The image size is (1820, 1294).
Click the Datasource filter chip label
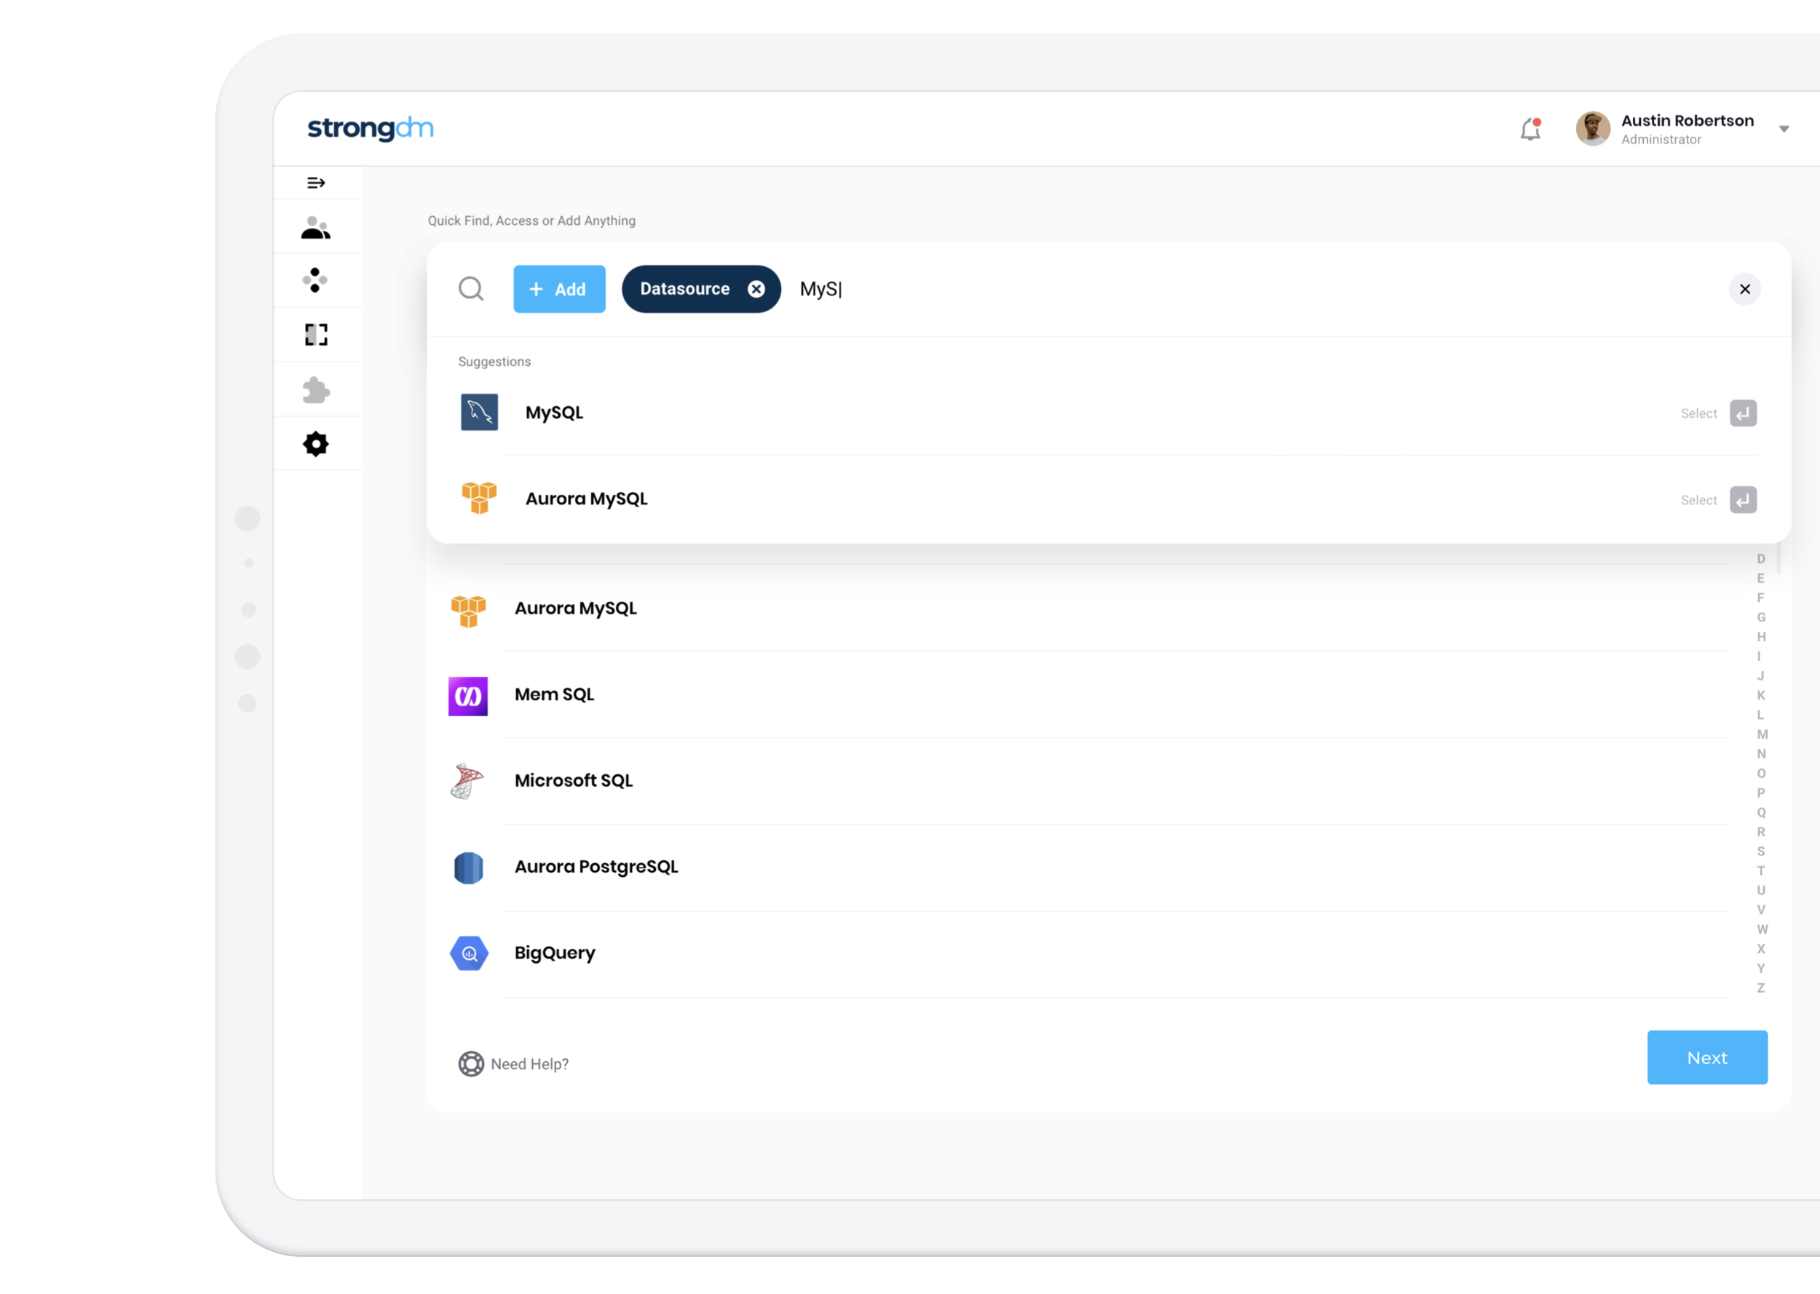[x=684, y=289]
